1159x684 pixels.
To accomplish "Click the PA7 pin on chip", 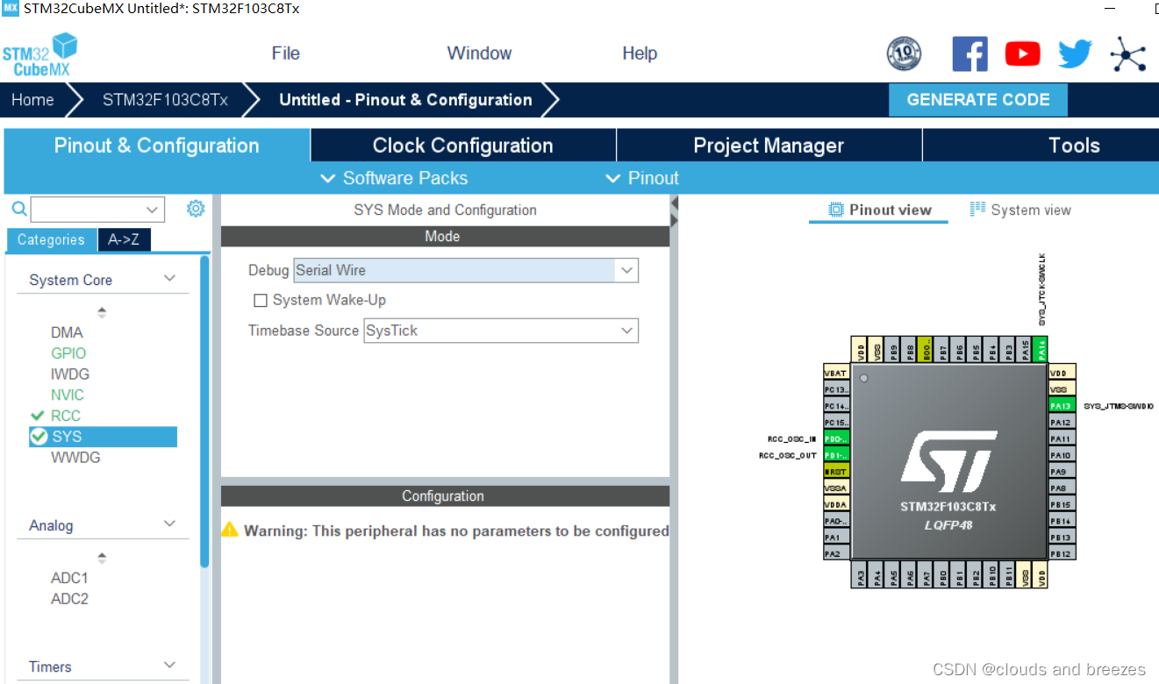I will [x=926, y=575].
